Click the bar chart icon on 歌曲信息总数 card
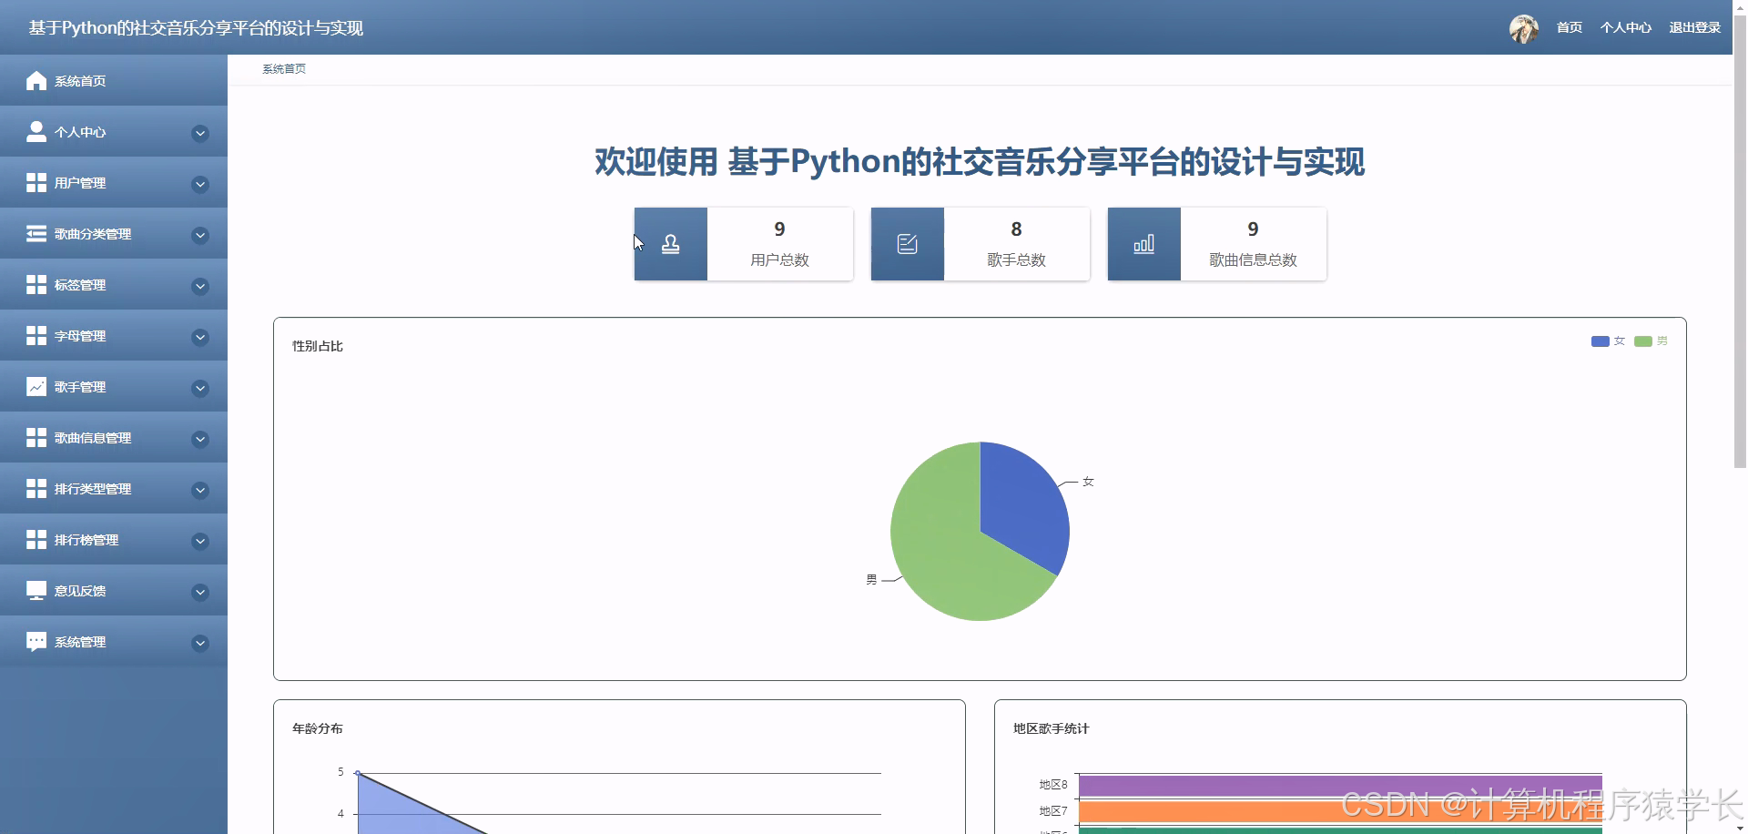 [1144, 244]
